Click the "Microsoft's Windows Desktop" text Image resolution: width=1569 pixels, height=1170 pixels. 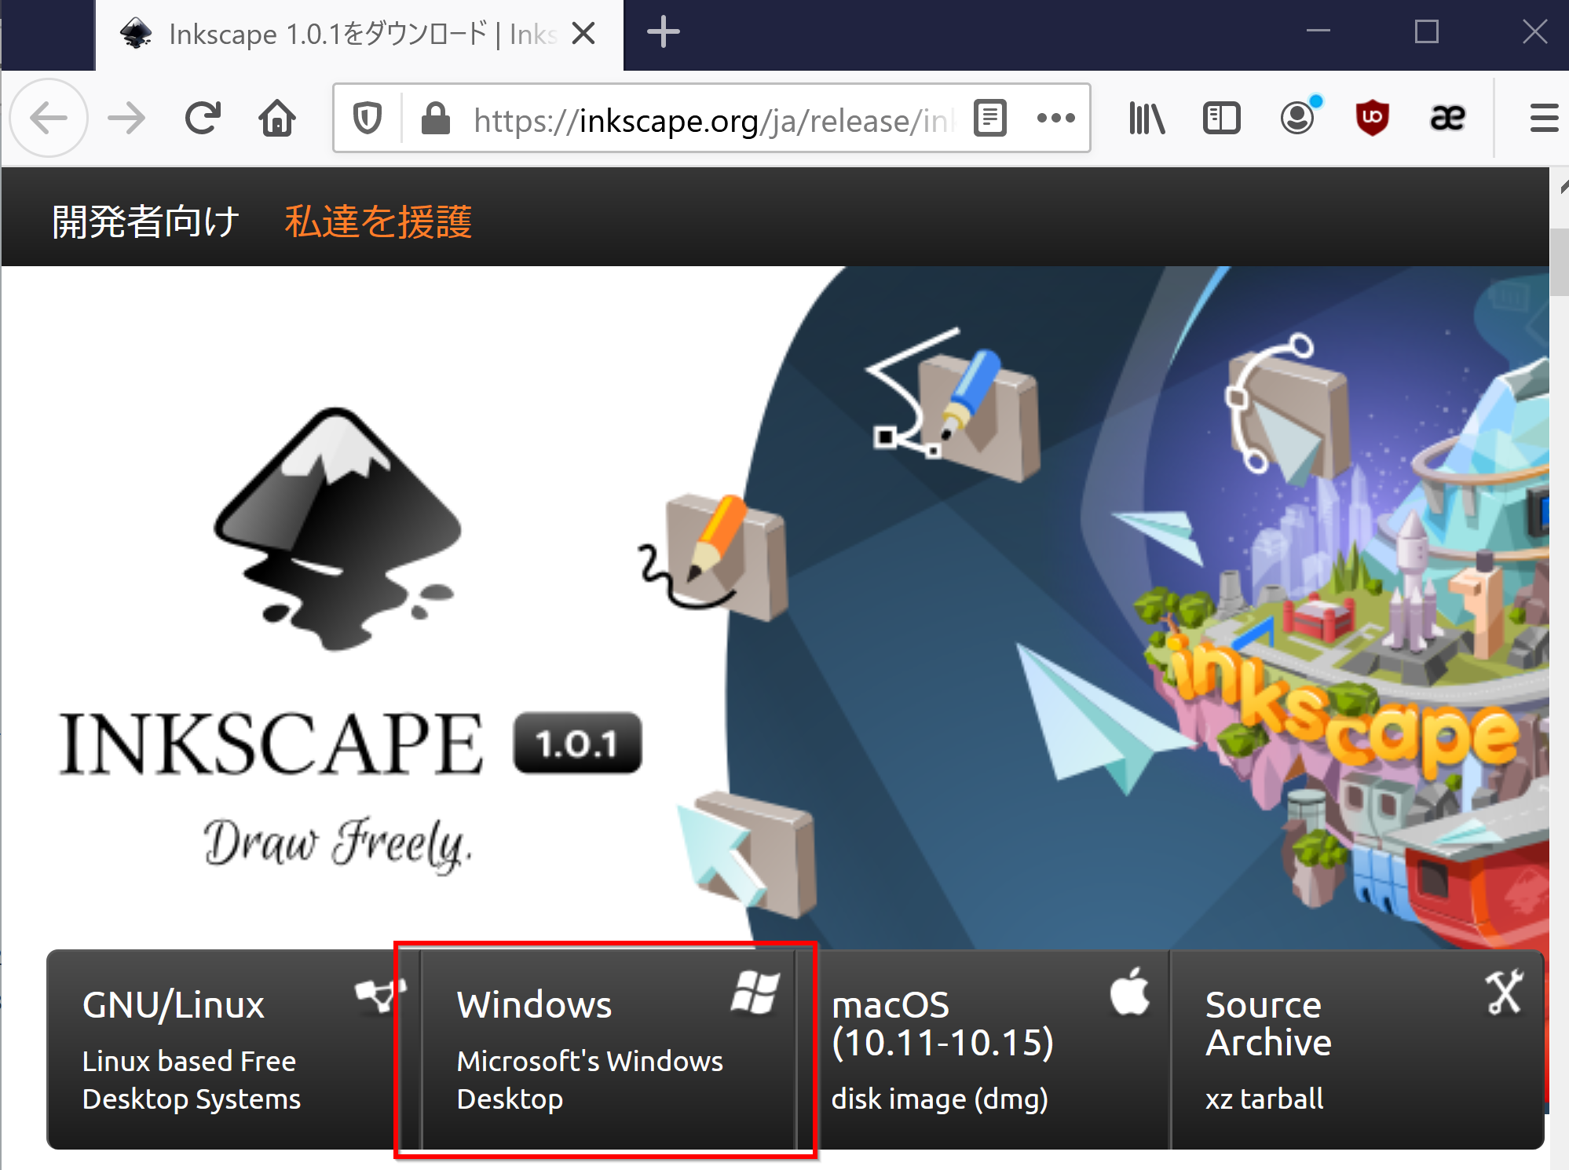pyautogui.click(x=590, y=1080)
